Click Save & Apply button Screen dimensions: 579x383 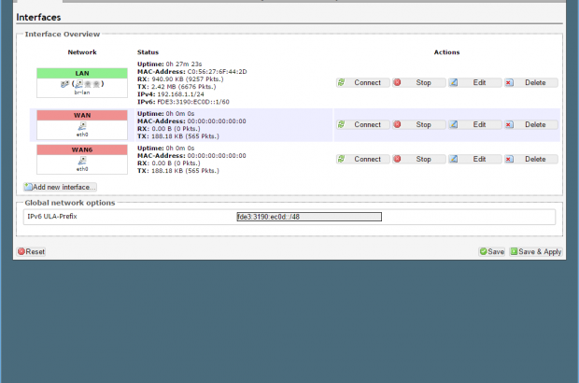(x=535, y=251)
